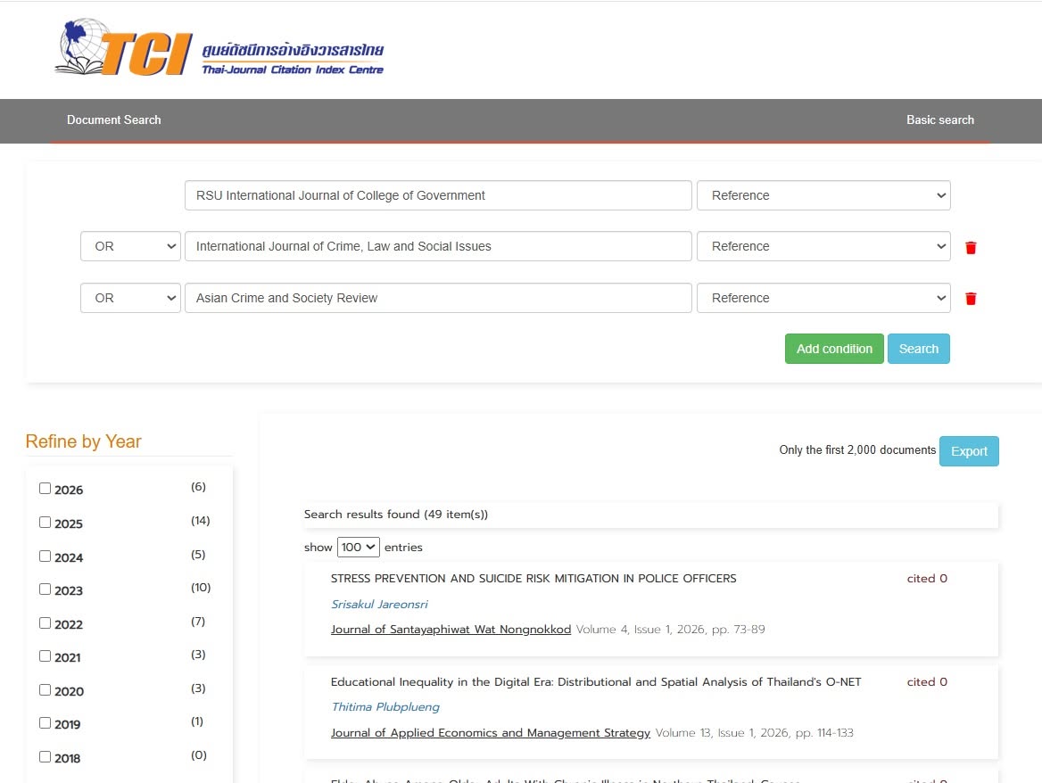Image resolution: width=1042 pixels, height=783 pixels.
Task: Open author Thitima Plubplueng link
Action: 385,707
